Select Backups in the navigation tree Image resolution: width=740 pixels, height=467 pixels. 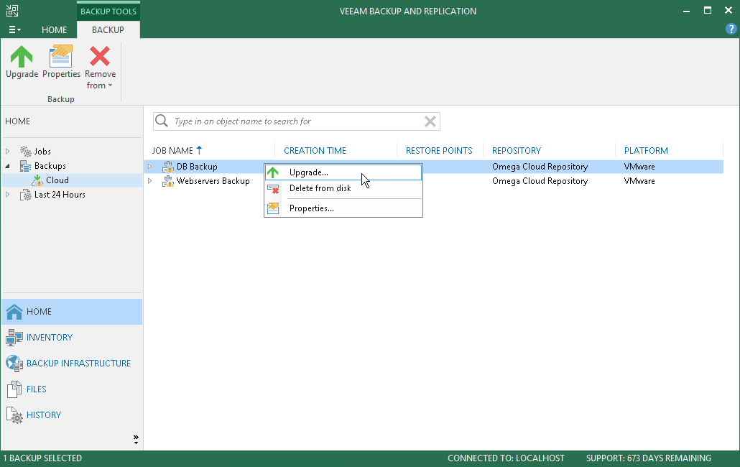click(x=50, y=166)
